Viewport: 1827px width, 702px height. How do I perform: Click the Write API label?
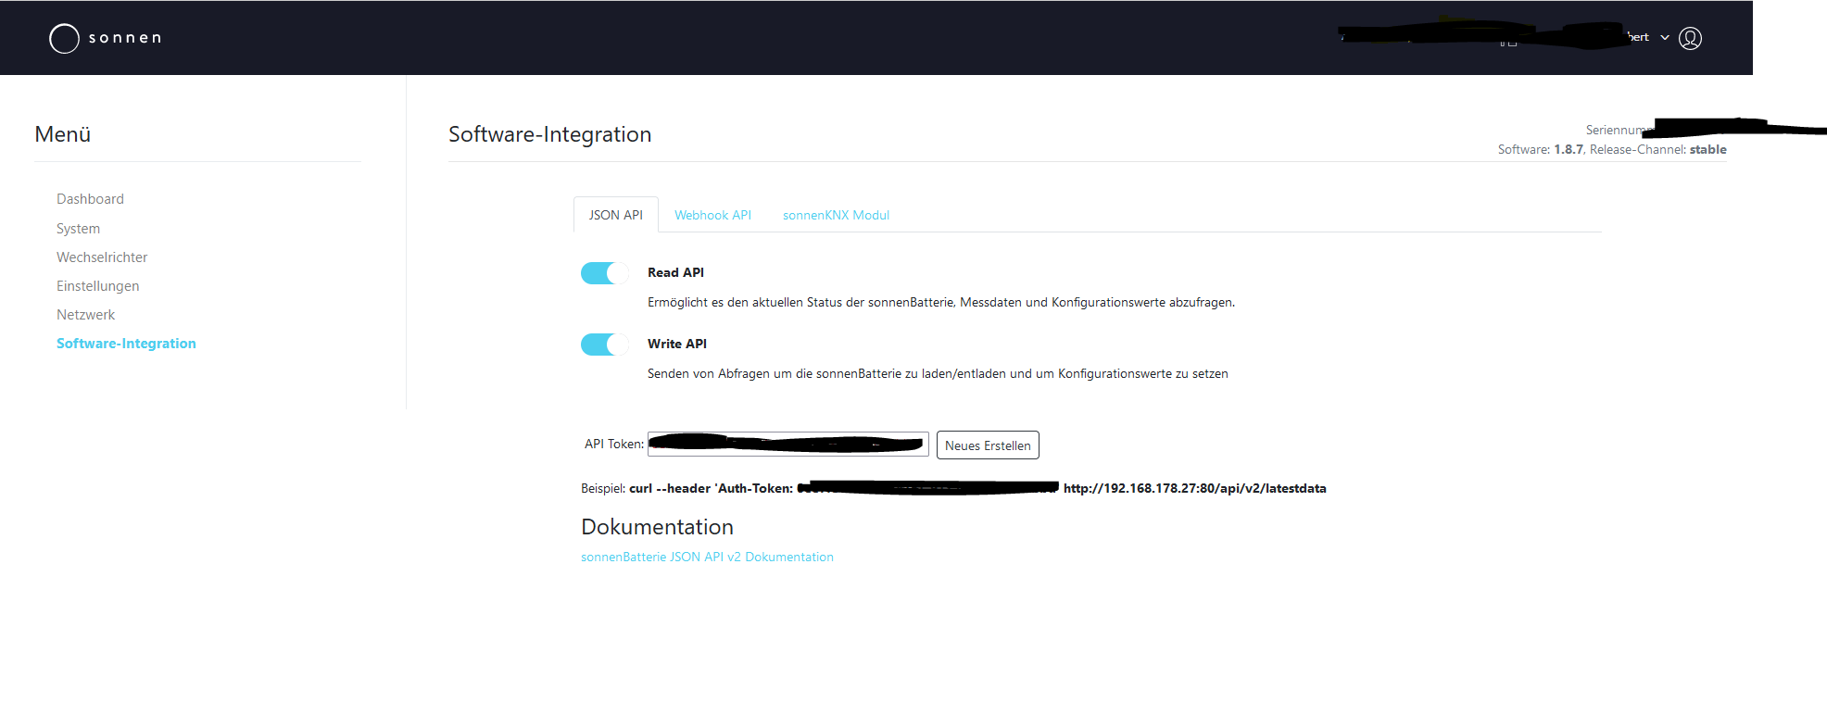coord(677,344)
